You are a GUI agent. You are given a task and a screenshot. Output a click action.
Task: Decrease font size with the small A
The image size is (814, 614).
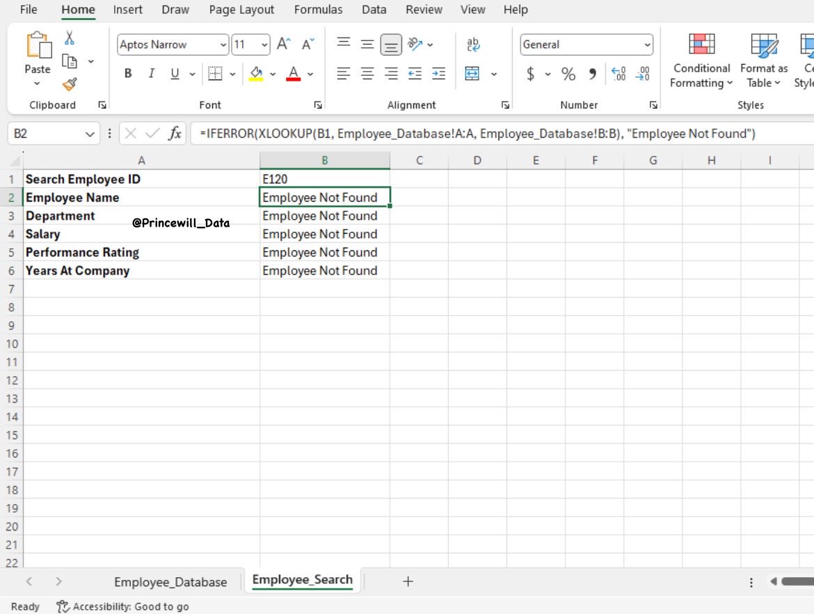(x=308, y=44)
